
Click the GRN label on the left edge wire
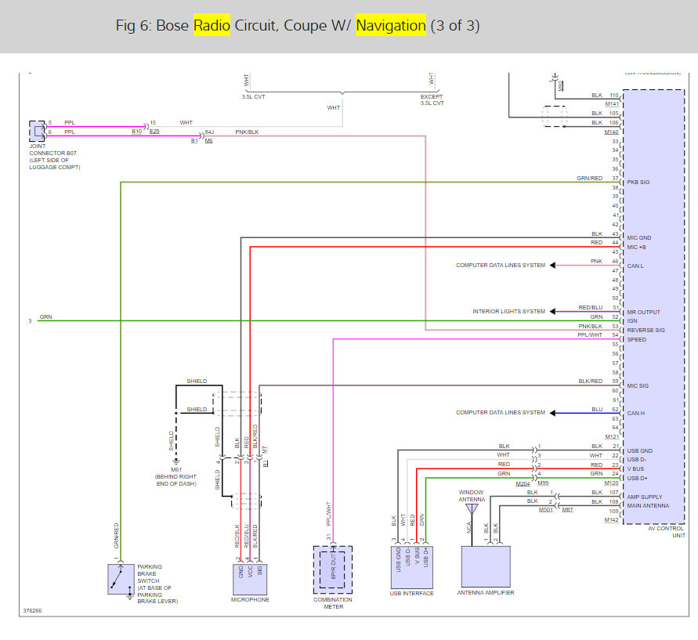pyautogui.click(x=46, y=317)
